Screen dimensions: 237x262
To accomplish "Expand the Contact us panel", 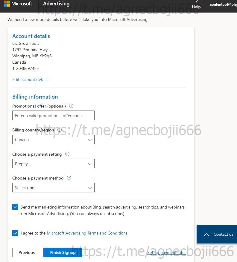I will click(x=217, y=234).
